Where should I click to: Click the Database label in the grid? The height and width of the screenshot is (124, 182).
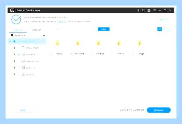click(x=100, y=54)
